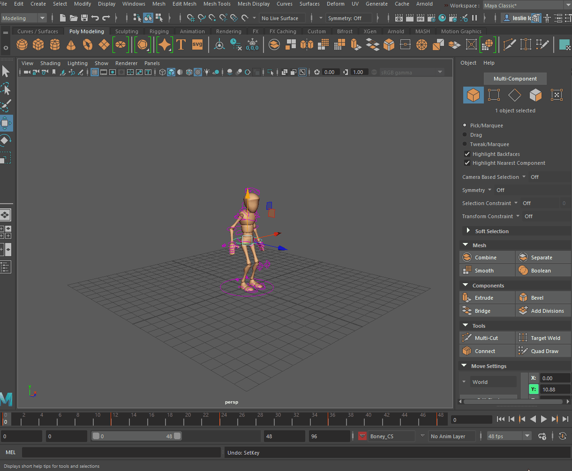Create an SVG object from the shelf
The width and height of the screenshot is (572, 471).
pos(197,44)
